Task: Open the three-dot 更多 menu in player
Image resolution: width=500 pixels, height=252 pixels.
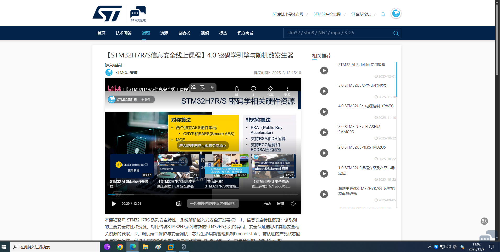Action: click(287, 89)
